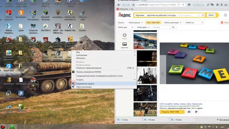Choose 'Следующее фоновое изображение рабочего стола'
Screen dimensions: 229x129
tap(104, 76)
